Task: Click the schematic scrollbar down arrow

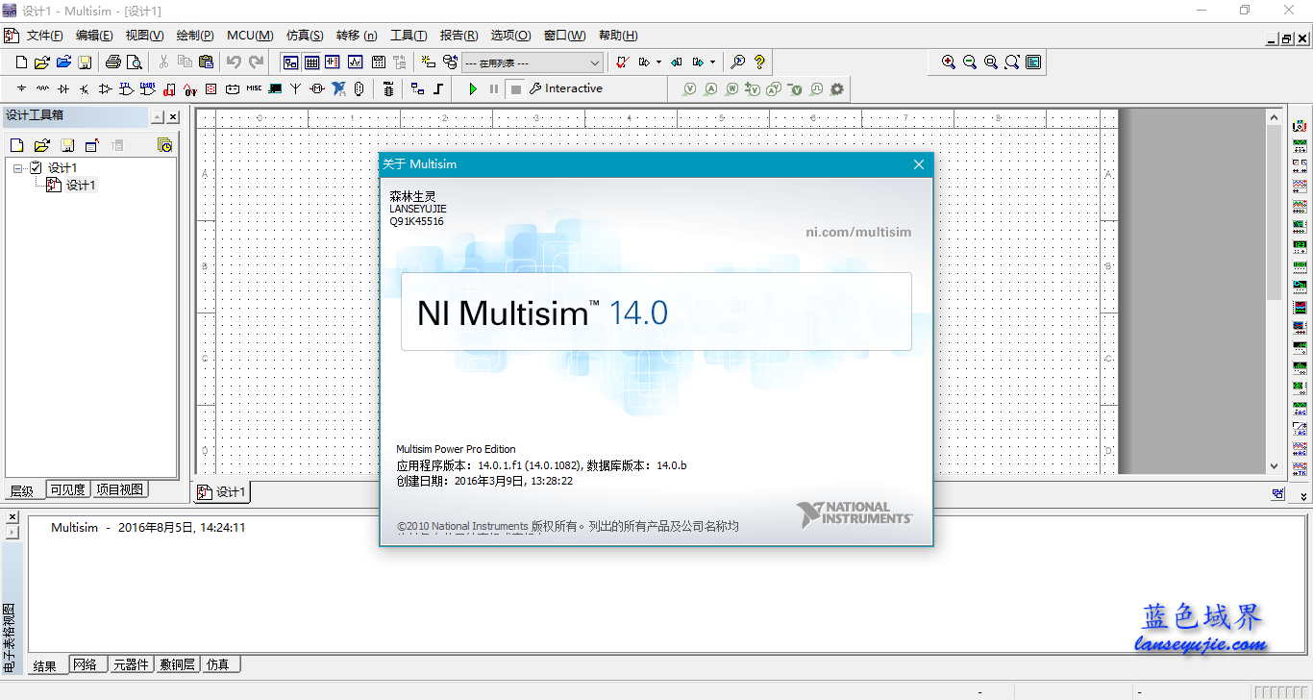Action: click(1275, 465)
